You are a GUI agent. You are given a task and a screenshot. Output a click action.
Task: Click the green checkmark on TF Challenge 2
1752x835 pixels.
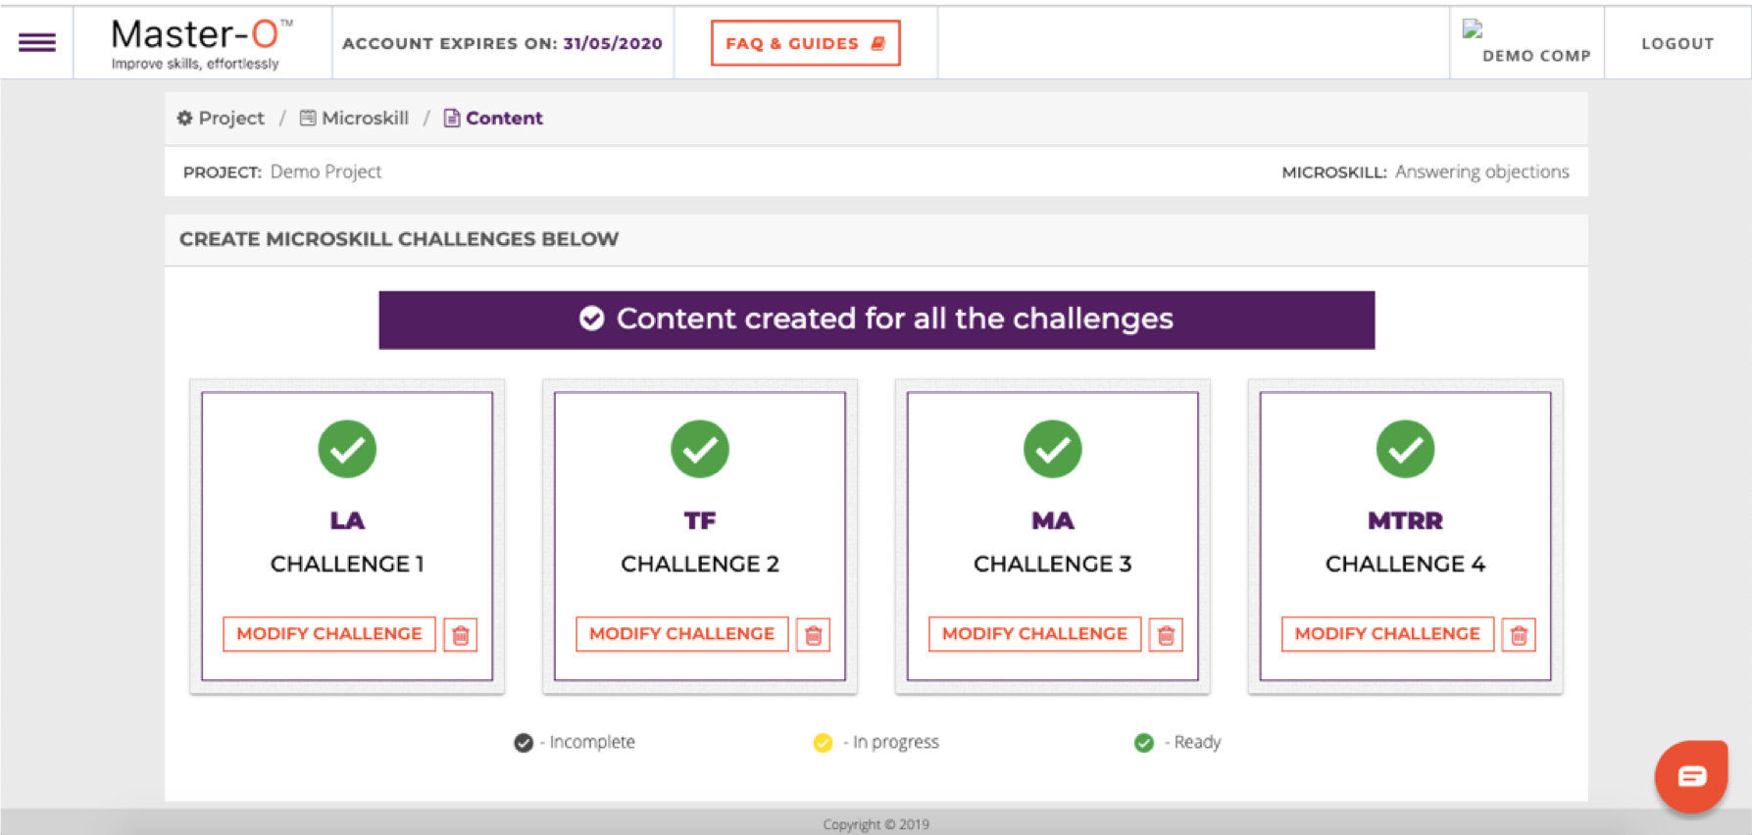[x=700, y=449]
